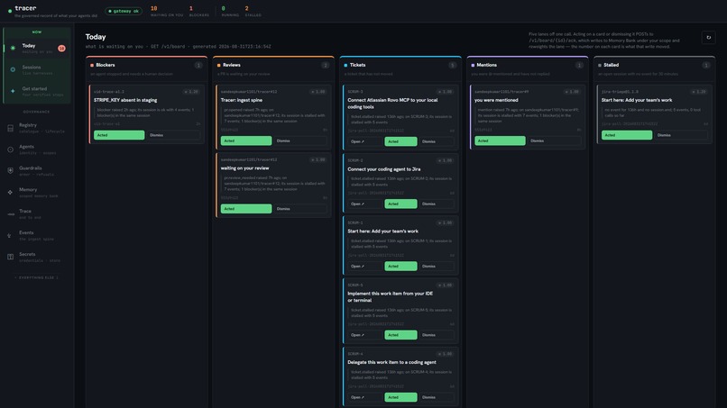Click the Registry icon
Image resolution: width=727 pixels, height=408 pixels.
(10, 128)
